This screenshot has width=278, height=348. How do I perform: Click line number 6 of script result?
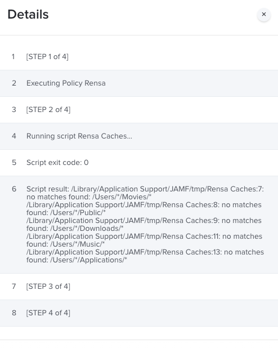(x=14, y=189)
